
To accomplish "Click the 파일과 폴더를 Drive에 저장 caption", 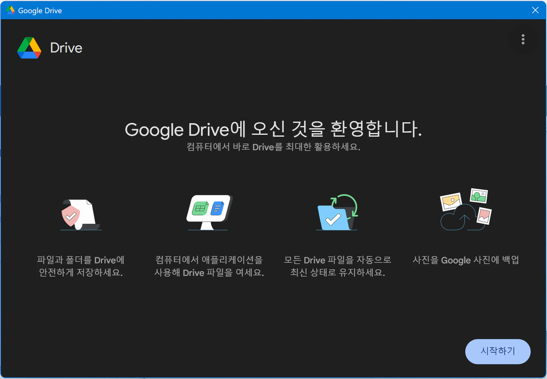I will [80, 266].
